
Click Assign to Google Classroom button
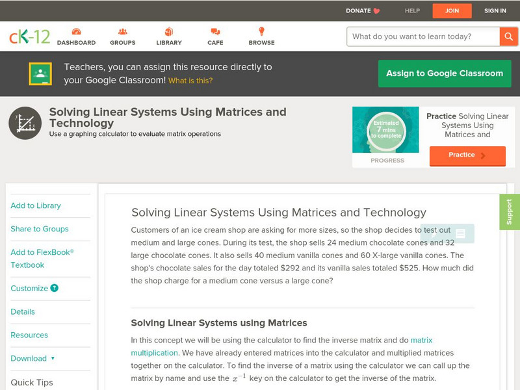[445, 73]
